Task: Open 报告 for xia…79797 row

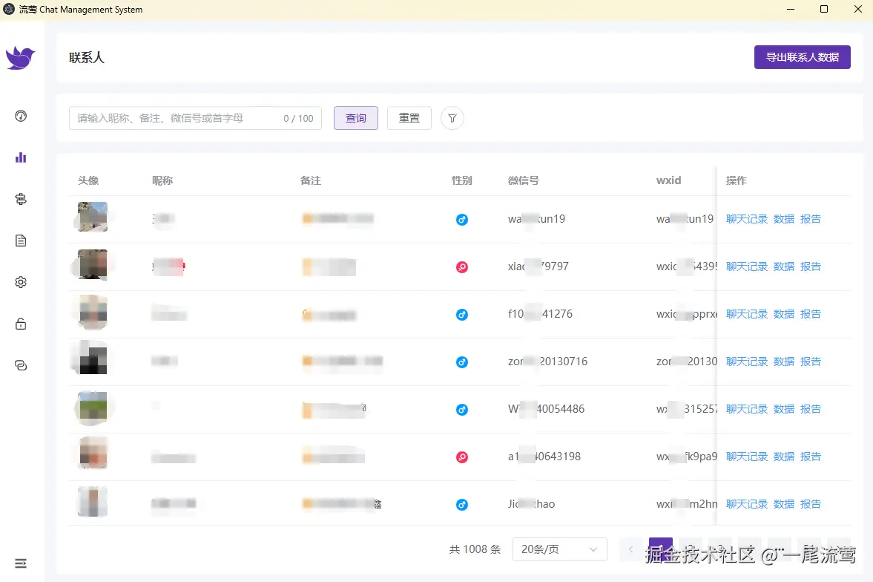Action: tap(811, 267)
